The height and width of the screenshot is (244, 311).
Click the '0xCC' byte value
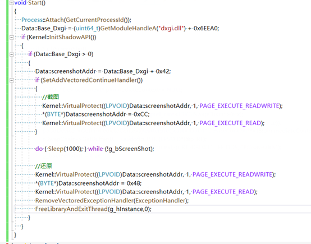(x=141, y=114)
